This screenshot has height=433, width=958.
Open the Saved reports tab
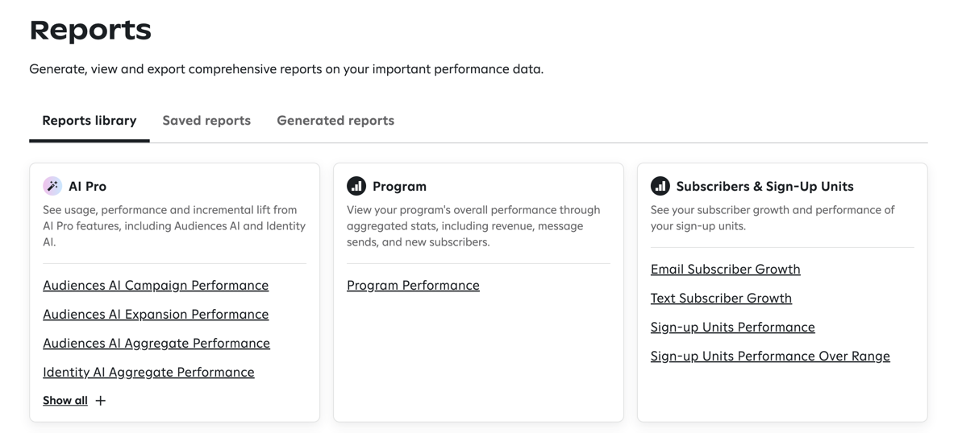pos(206,121)
